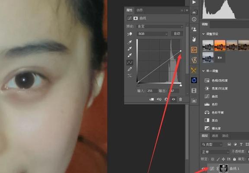Viewport: 249px width, 173px height.
Task: Switch to the 路径 Paths tab
Action: 225,136
